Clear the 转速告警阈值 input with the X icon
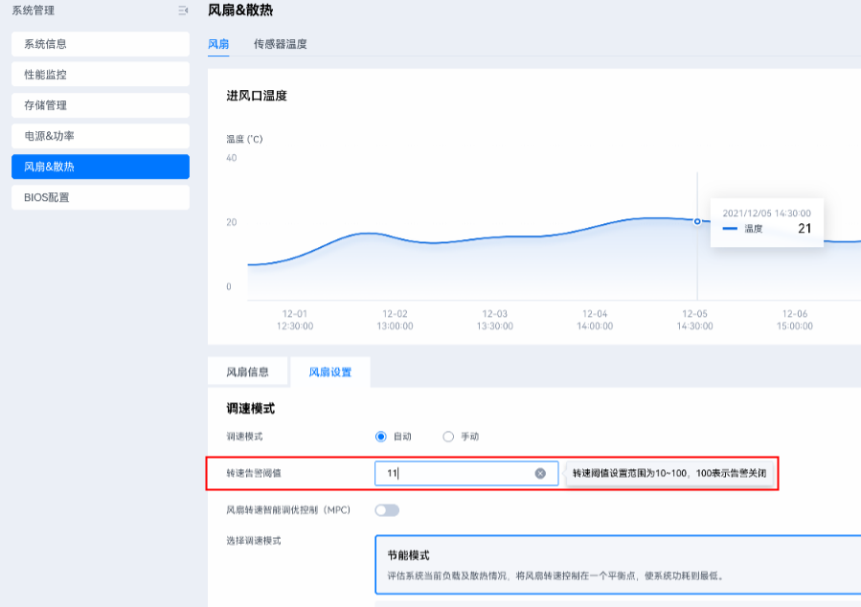The height and width of the screenshot is (607, 861). point(540,473)
